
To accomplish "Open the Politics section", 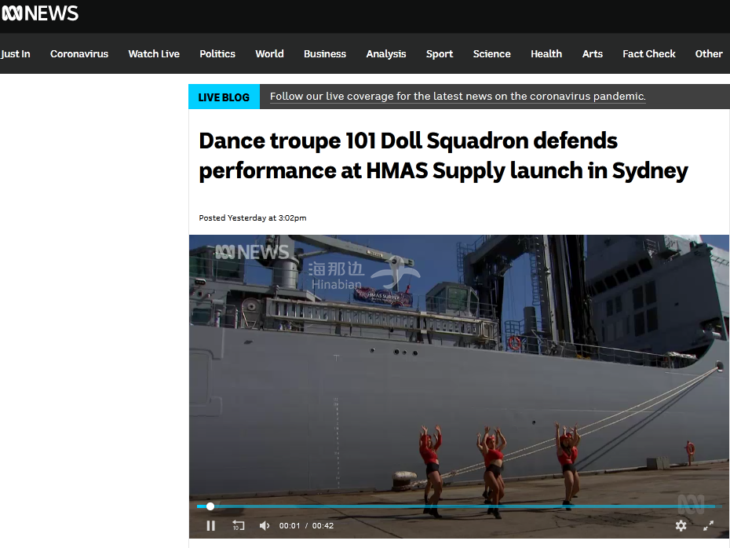I will click(x=217, y=53).
